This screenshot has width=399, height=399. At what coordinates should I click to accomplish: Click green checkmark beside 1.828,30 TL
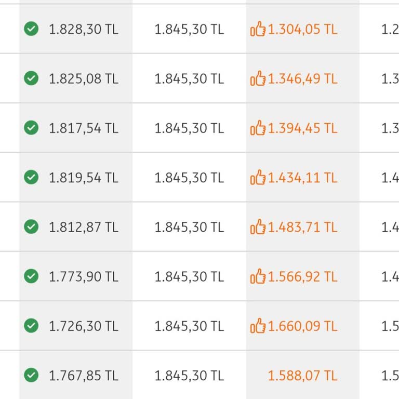coord(31,29)
